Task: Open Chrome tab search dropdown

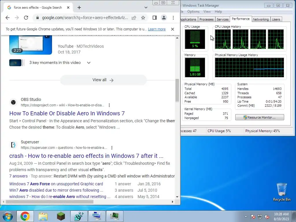Action: pyautogui.click(x=146, y=8)
